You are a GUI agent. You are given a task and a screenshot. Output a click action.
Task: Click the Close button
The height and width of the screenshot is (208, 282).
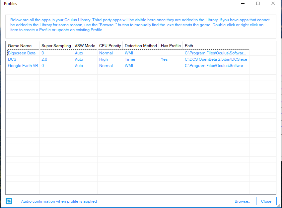pos(266,201)
